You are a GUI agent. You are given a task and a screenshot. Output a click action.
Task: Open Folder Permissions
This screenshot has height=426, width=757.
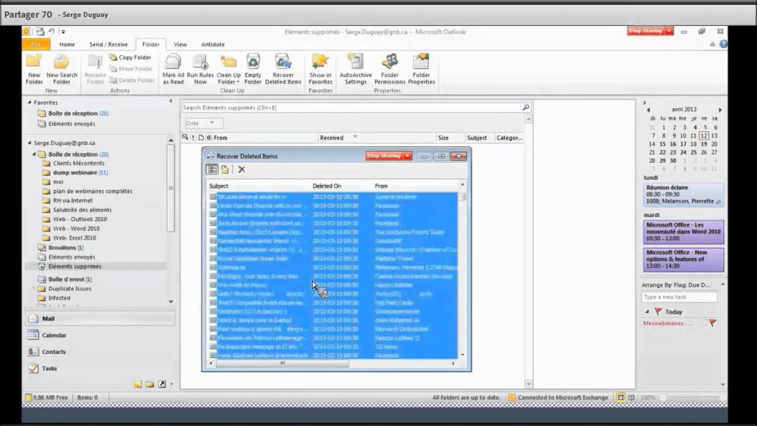pyautogui.click(x=390, y=69)
